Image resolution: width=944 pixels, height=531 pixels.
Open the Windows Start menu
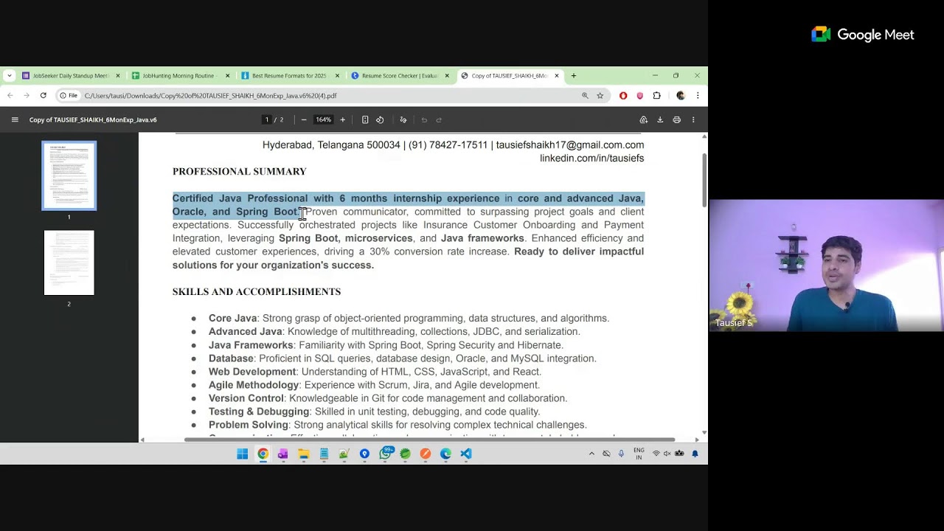(x=243, y=454)
